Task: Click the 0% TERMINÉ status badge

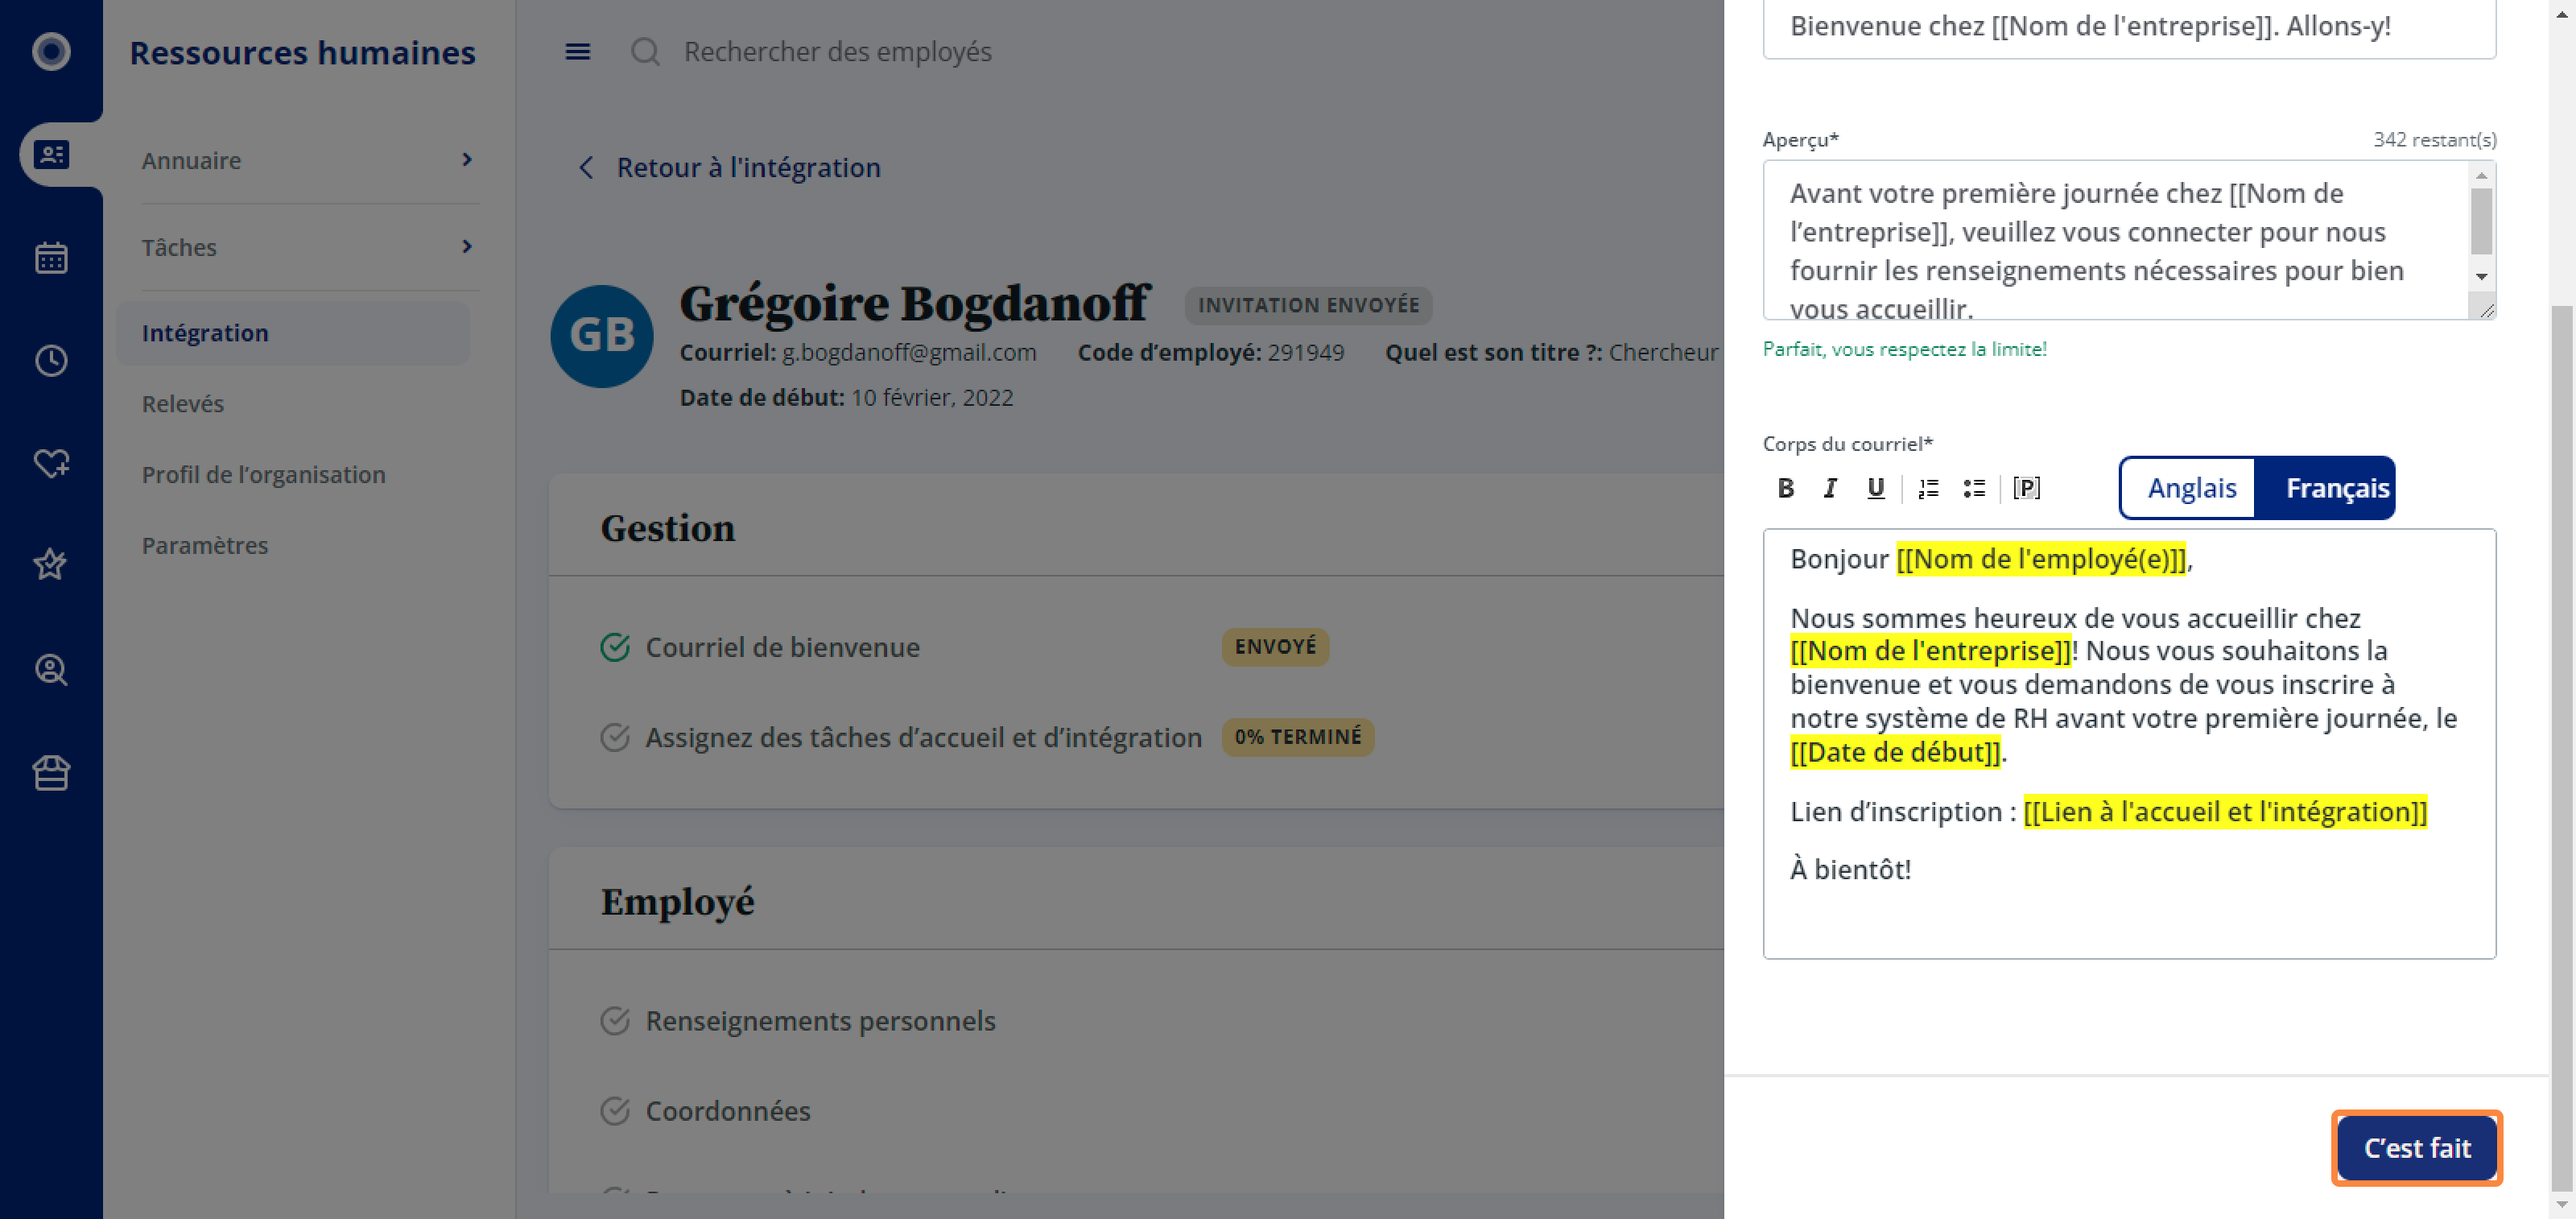Action: (x=1297, y=737)
